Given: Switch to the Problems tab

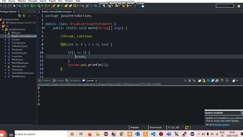Looking at the screenshot, I should pos(45,81).
